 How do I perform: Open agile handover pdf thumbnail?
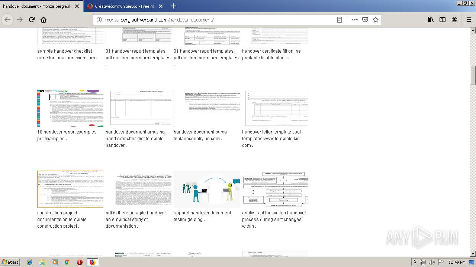pyautogui.click(x=139, y=189)
